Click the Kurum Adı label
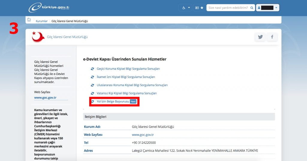The image size is (307, 161). tap(92, 127)
